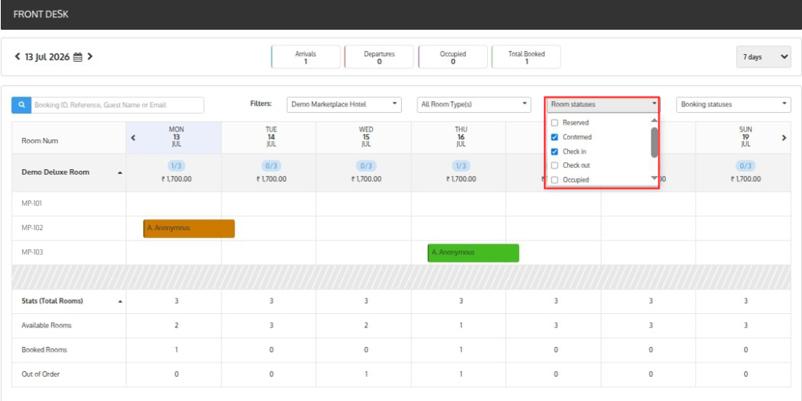The image size is (802, 401).
Task: Click scroll-up arrow in Room statuses list
Action: coord(654,120)
